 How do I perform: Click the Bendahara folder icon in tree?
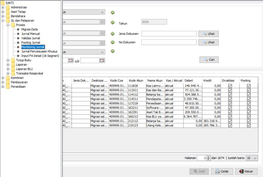coord(8,16)
